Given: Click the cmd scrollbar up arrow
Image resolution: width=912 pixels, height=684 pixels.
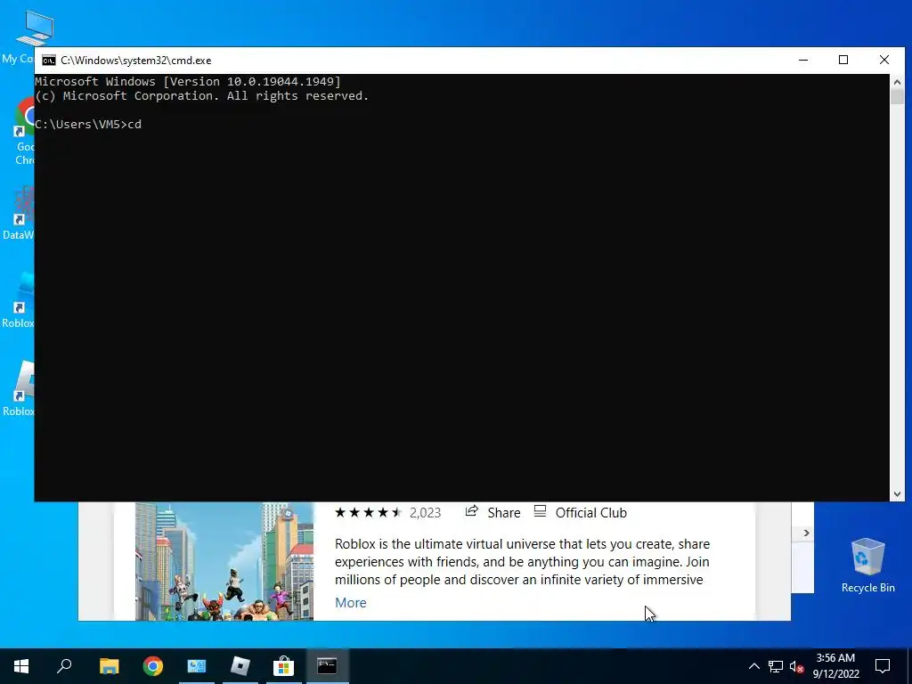Looking at the screenshot, I should pyautogui.click(x=897, y=81).
